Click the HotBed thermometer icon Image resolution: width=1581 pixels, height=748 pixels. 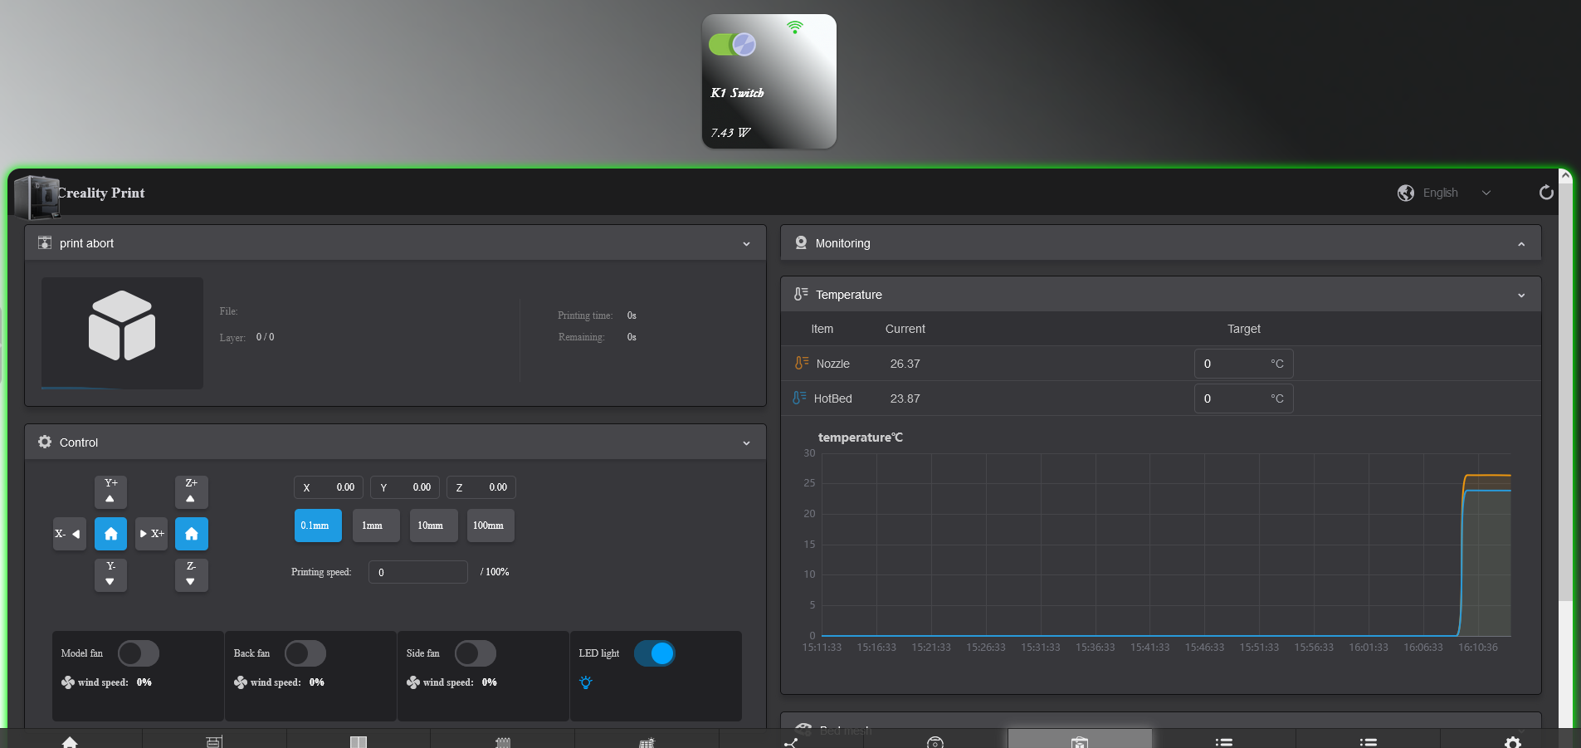[799, 398]
